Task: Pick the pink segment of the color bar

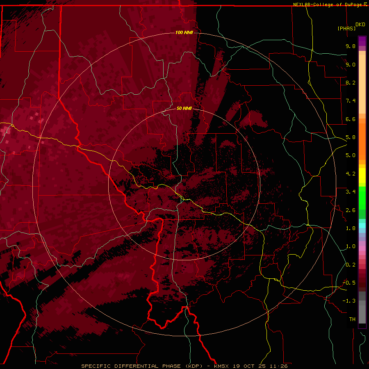Action: [x=362, y=248]
